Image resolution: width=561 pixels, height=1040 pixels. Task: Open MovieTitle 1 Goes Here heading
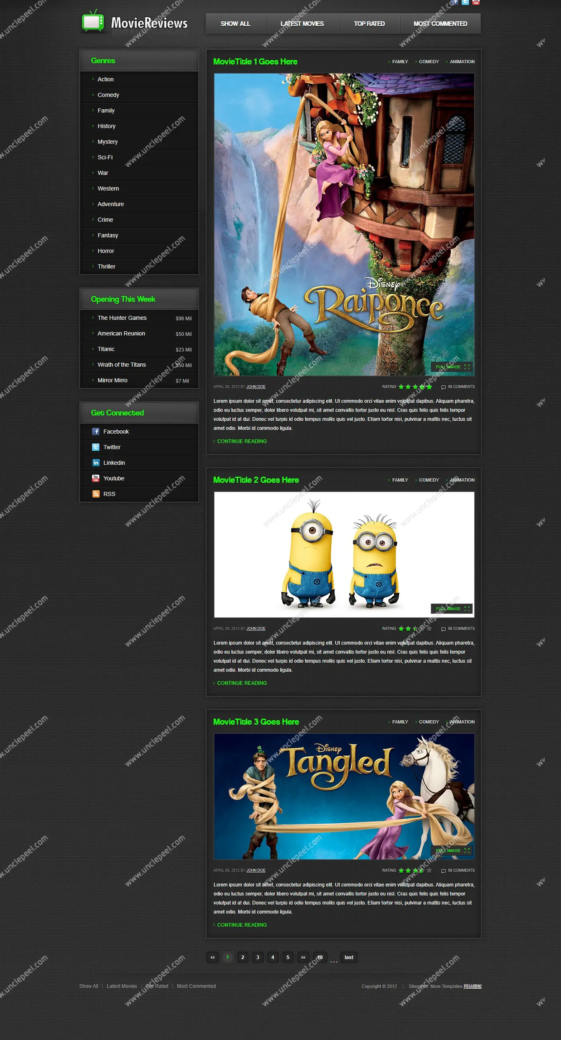click(255, 62)
